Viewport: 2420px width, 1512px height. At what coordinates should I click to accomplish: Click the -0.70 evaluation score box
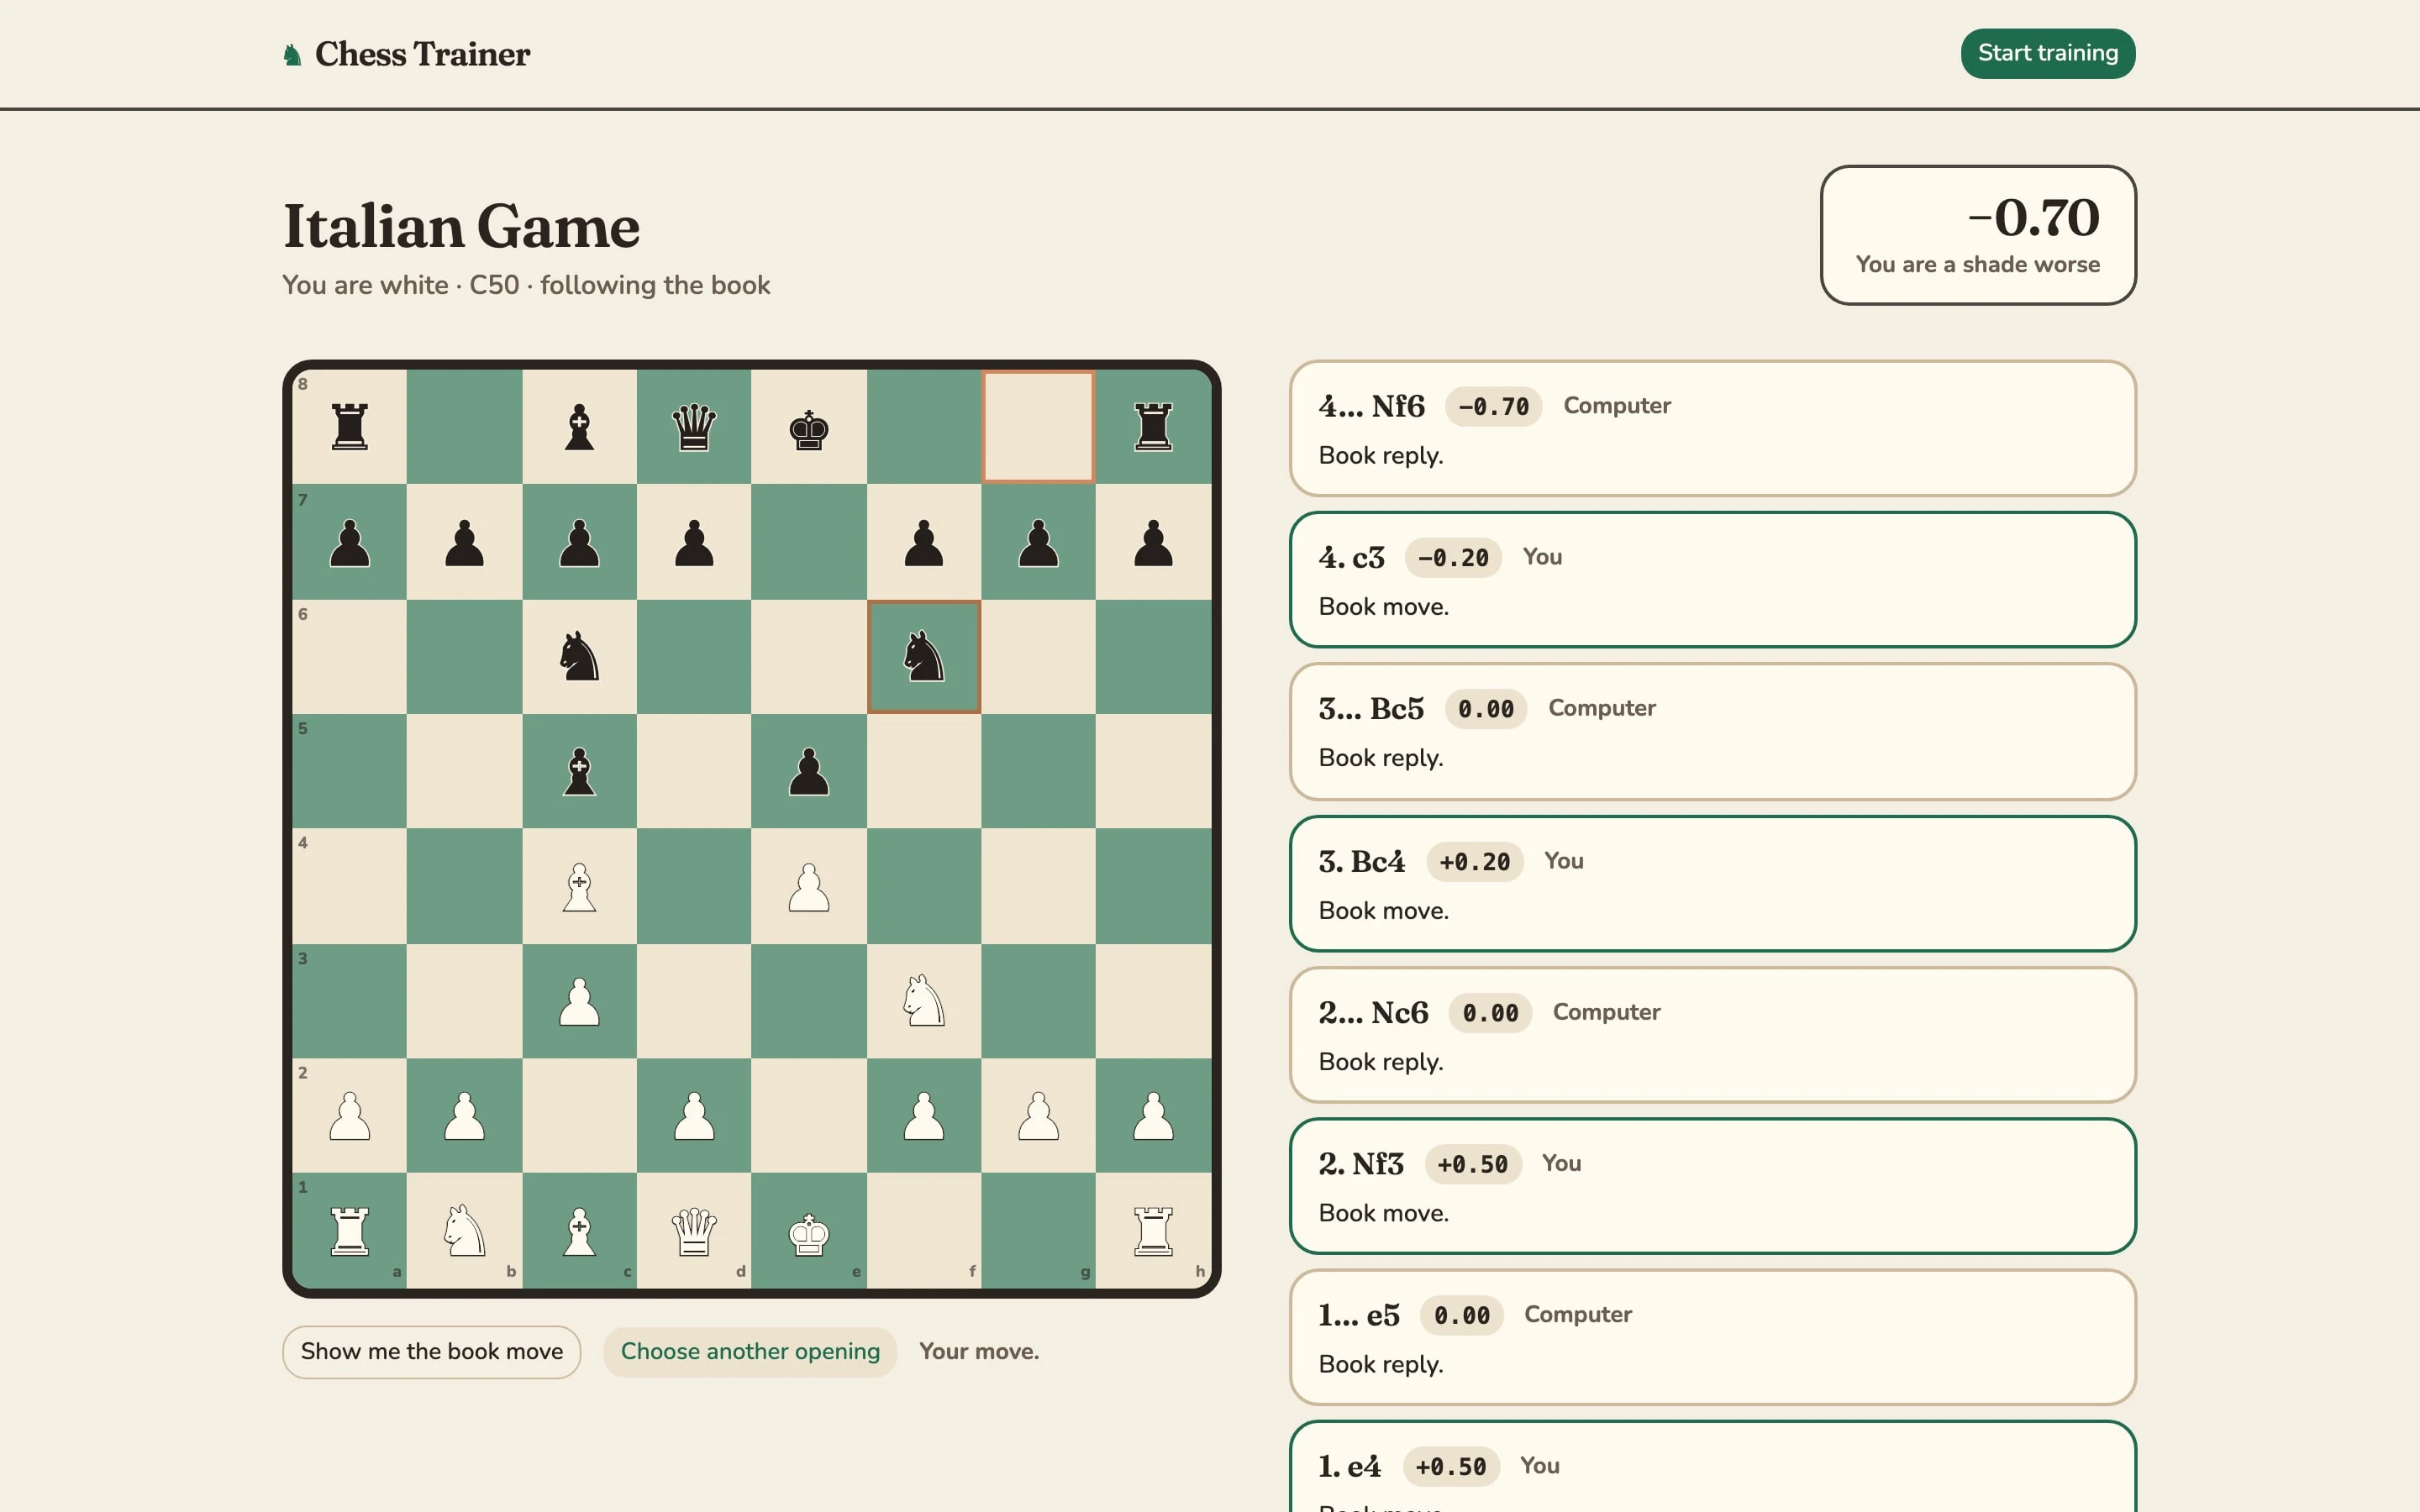1978,235
